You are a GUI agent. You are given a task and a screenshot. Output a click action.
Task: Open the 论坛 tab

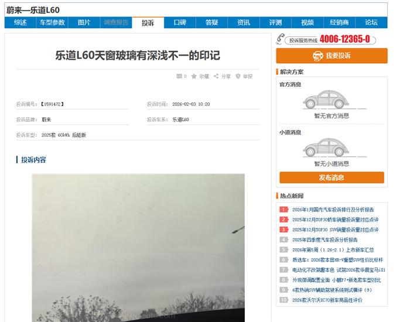coord(371,22)
